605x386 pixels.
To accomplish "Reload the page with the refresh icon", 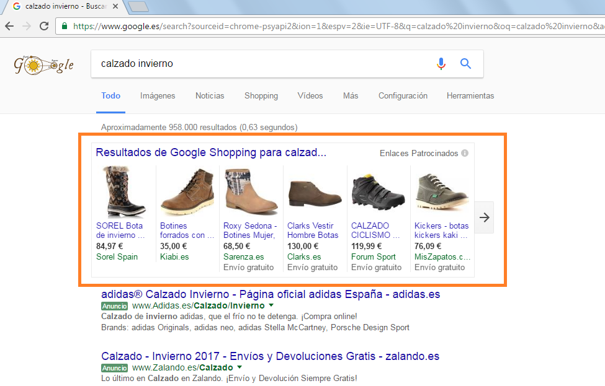I will pos(44,26).
